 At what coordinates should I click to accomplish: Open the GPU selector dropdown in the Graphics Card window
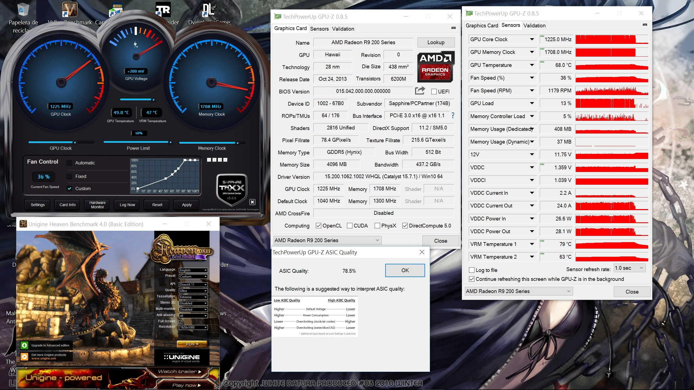click(x=327, y=240)
